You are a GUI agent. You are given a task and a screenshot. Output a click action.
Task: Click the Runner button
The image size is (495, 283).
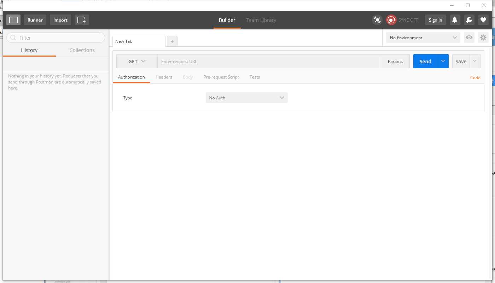[35, 20]
